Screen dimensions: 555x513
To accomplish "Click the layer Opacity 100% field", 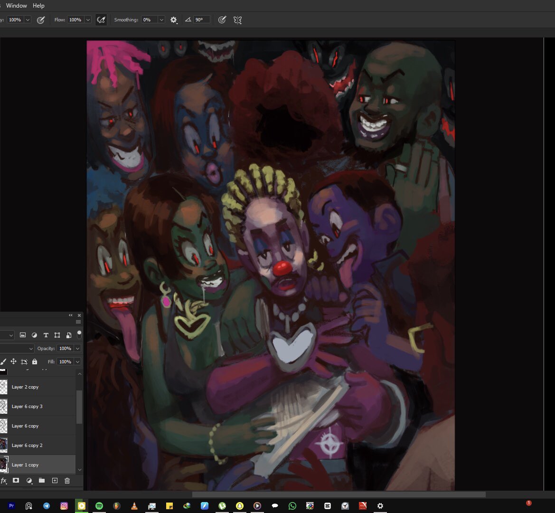I will [65, 348].
